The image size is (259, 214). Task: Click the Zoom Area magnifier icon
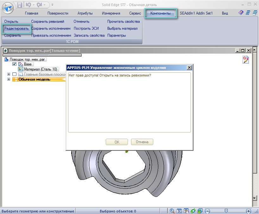[172, 211]
